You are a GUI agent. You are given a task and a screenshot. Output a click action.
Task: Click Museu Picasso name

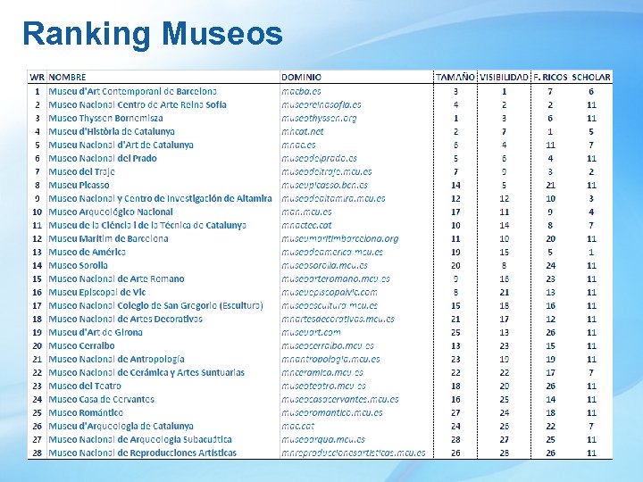(79, 186)
